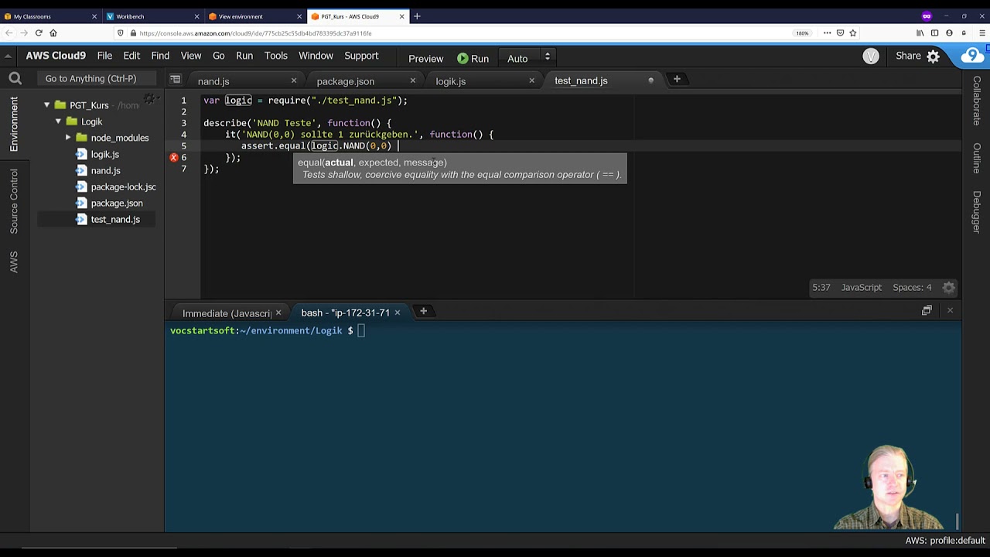
Task: Open the View menu
Action: click(x=191, y=56)
